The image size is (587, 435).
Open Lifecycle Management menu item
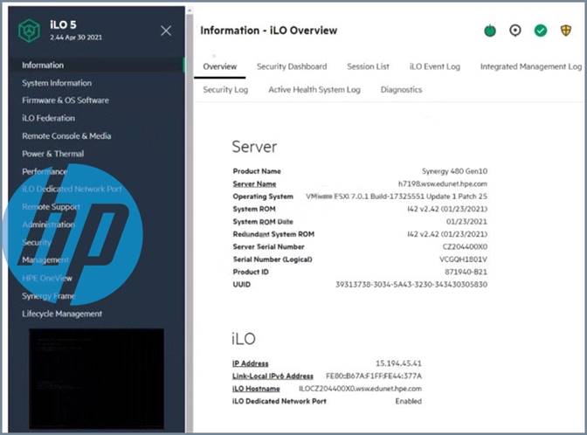[x=62, y=314]
